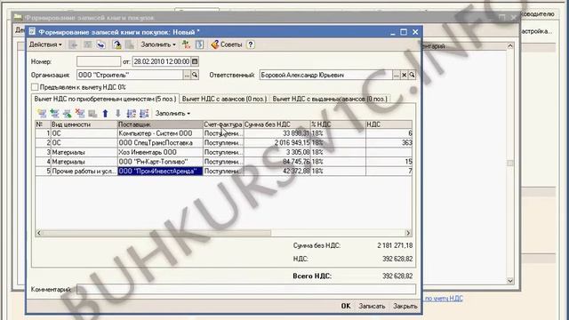Click the Вид ценности column header
The width and height of the screenshot is (569, 320).
click(x=84, y=124)
